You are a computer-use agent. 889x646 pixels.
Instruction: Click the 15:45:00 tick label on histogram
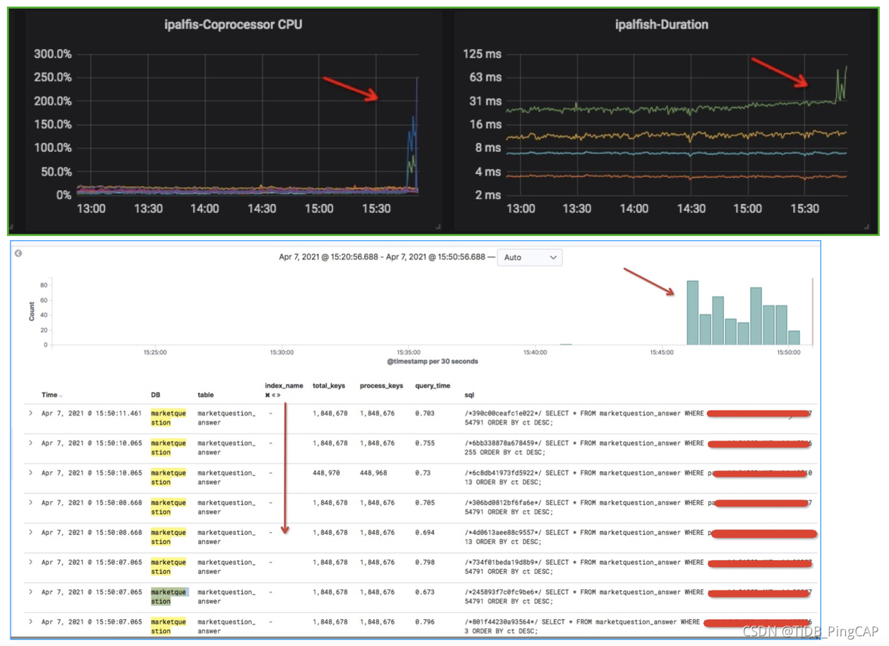click(663, 352)
